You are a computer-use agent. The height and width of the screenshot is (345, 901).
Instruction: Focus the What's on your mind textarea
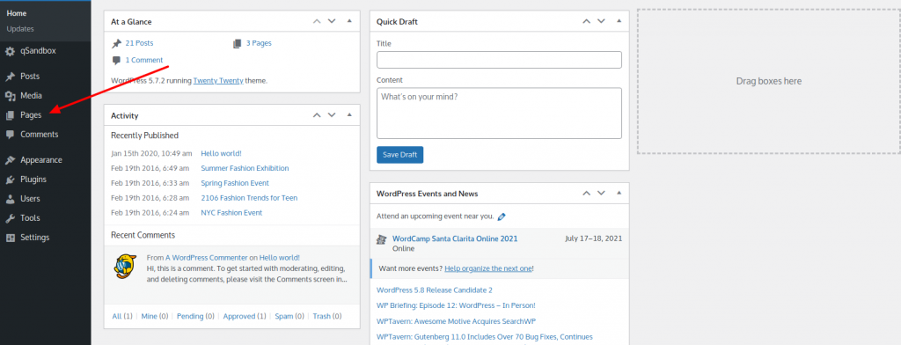point(499,114)
